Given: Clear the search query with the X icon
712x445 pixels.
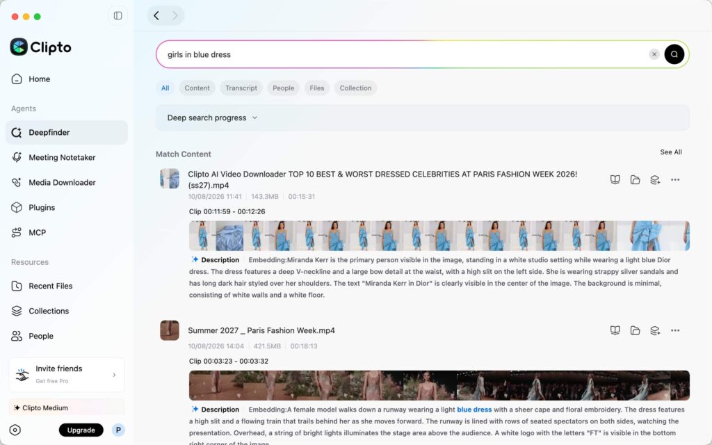Looking at the screenshot, I should pyautogui.click(x=654, y=54).
